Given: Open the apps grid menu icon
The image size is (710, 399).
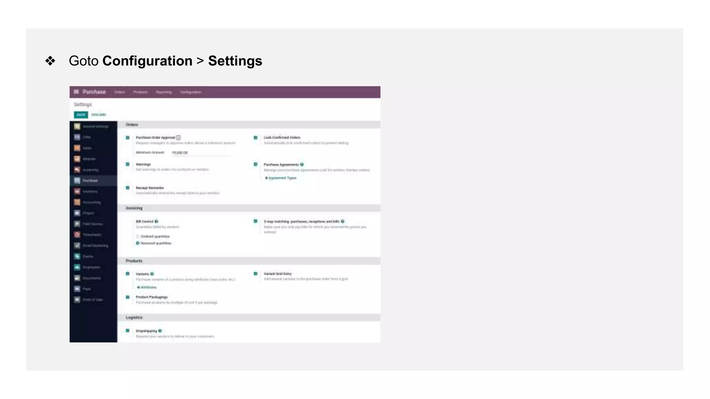Looking at the screenshot, I should tap(76, 92).
